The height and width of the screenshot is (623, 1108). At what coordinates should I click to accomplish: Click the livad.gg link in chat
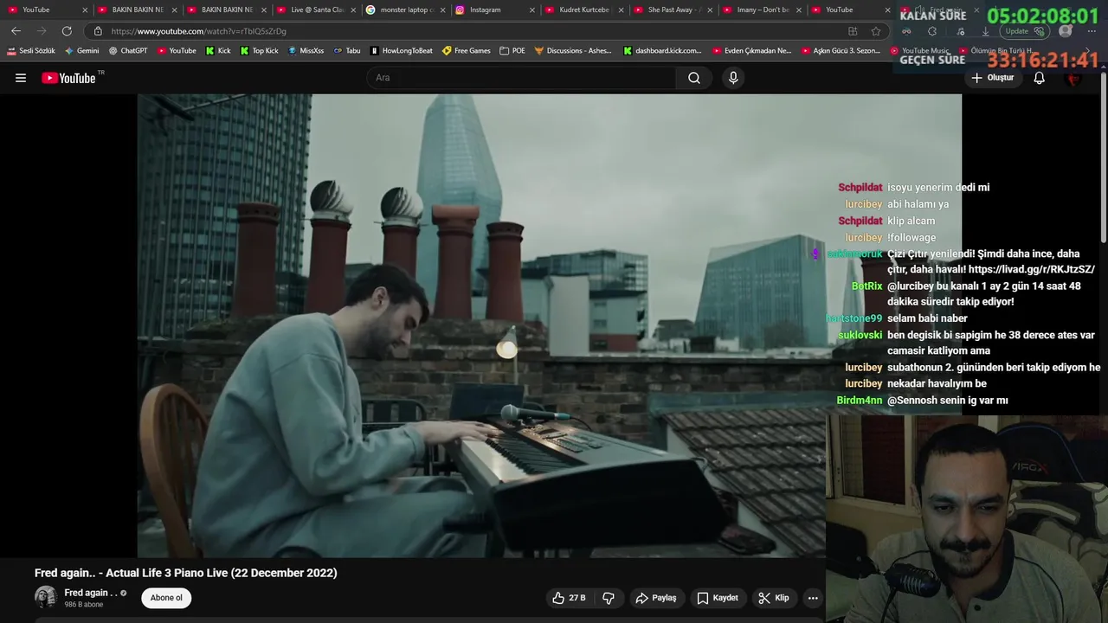[1031, 270]
